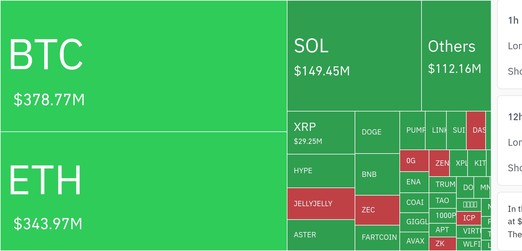This screenshot has height=251, width=522.
Task: Click the BTC liquidation tile
Action: click(x=143, y=66)
